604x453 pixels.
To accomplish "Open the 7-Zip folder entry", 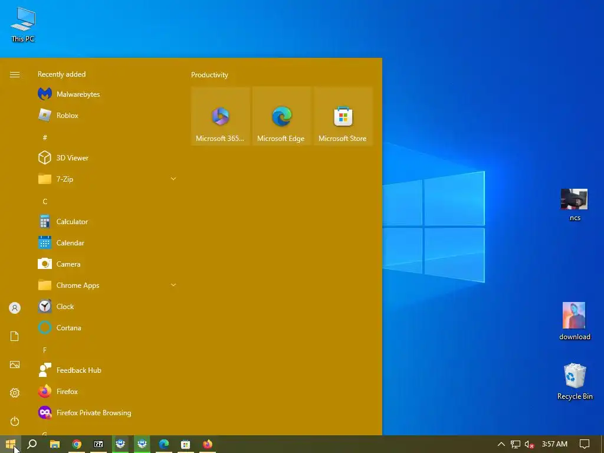I will click(107, 179).
